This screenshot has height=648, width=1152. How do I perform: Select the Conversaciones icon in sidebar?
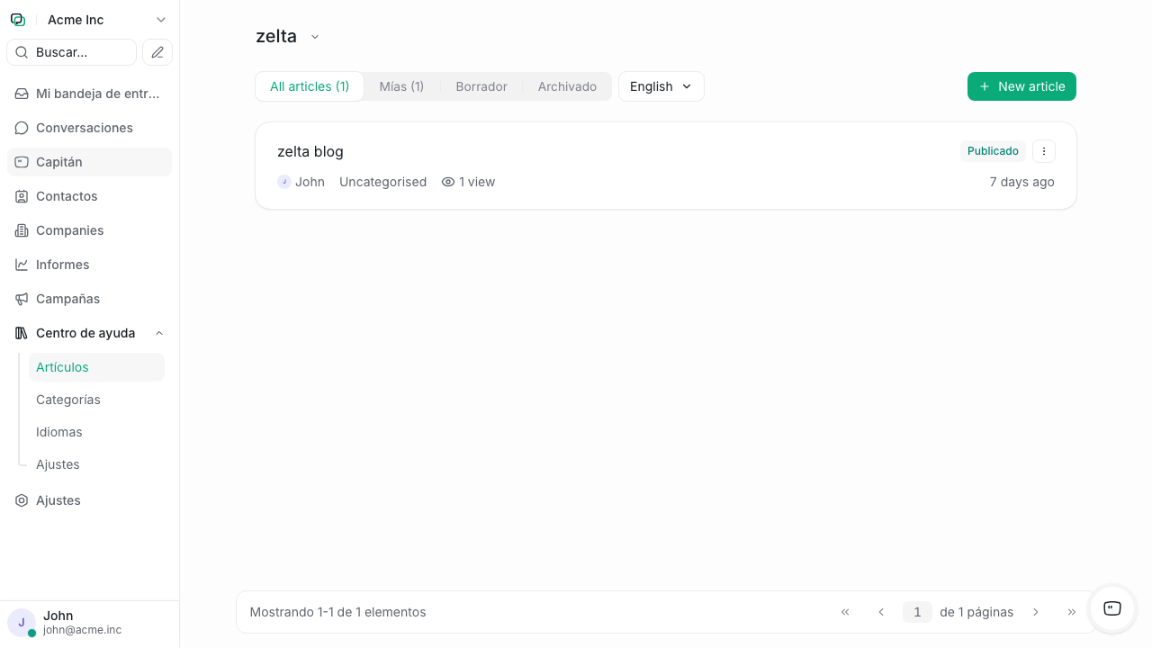point(22,128)
